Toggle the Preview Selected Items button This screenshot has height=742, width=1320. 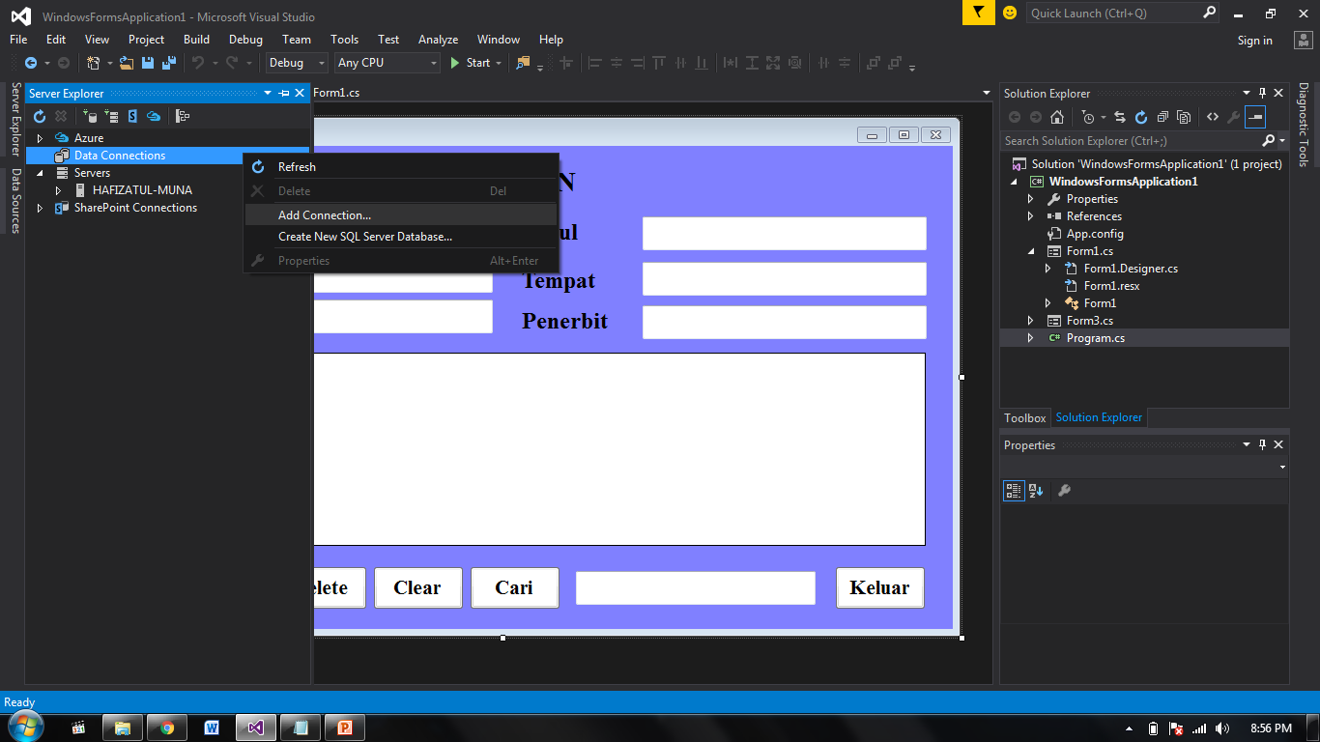pos(1255,117)
